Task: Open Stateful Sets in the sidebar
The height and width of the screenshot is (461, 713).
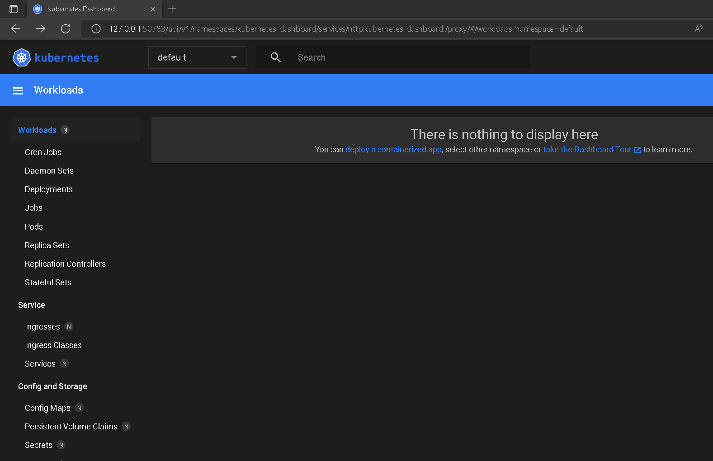Action: 48,282
